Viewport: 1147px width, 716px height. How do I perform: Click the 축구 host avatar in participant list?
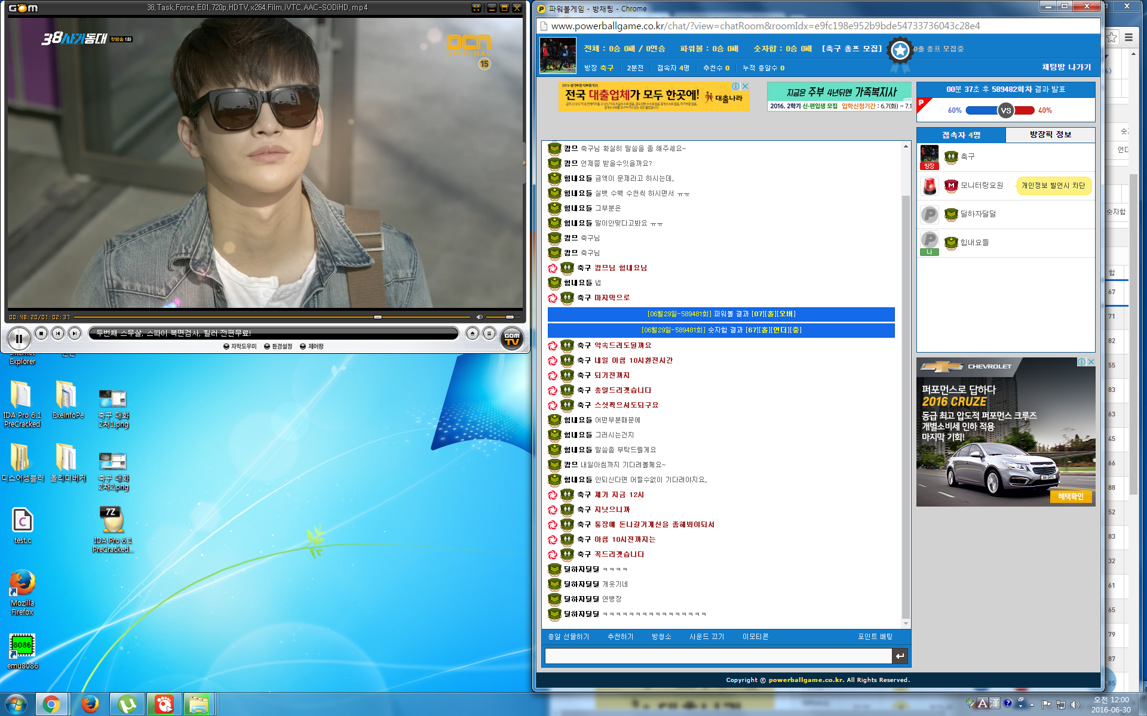point(929,157)
